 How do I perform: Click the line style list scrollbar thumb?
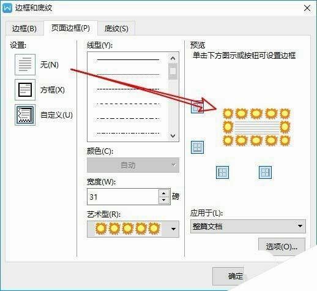click(173, 71)
